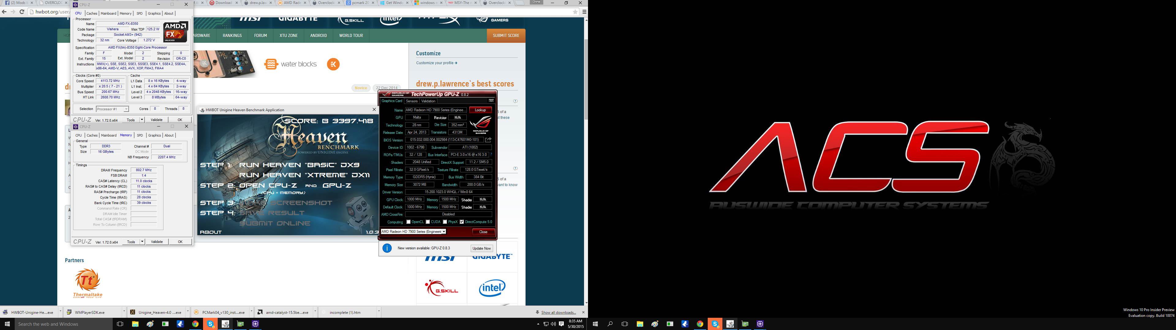Open the arrow menu for amd-catalyst download
Image resolution: width=1176 pixels, height=330 pixels.
pyautogui.click(x=315, y=312)
